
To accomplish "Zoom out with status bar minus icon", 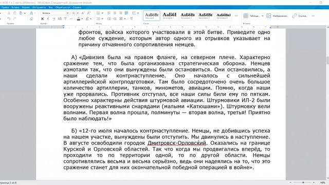I will click(x=290, y=183).
